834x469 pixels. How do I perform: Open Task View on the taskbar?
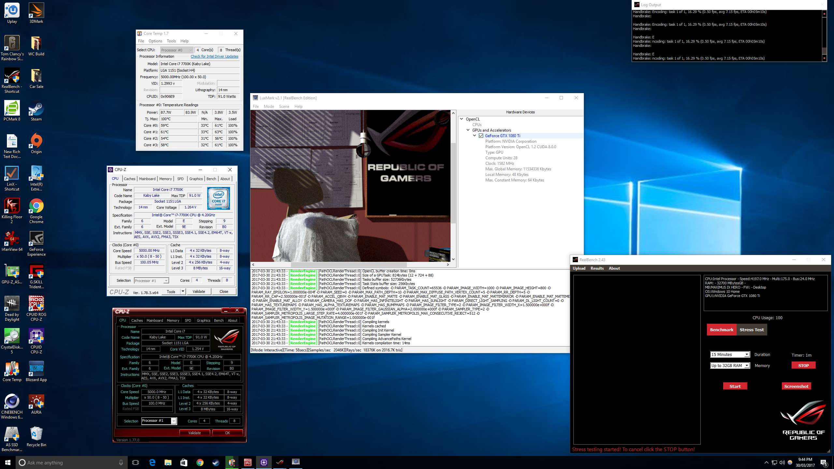click(136, 462)
